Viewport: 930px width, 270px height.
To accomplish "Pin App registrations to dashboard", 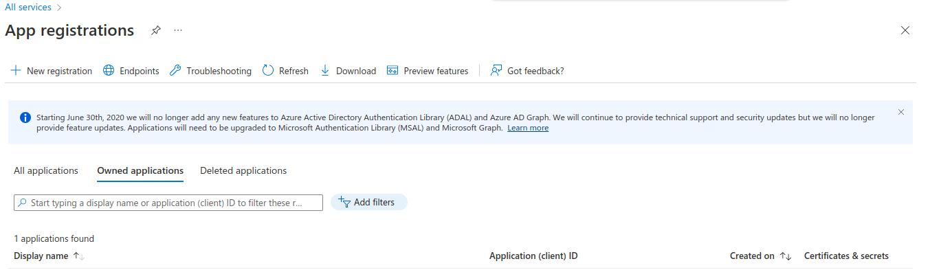I will 156,30.
